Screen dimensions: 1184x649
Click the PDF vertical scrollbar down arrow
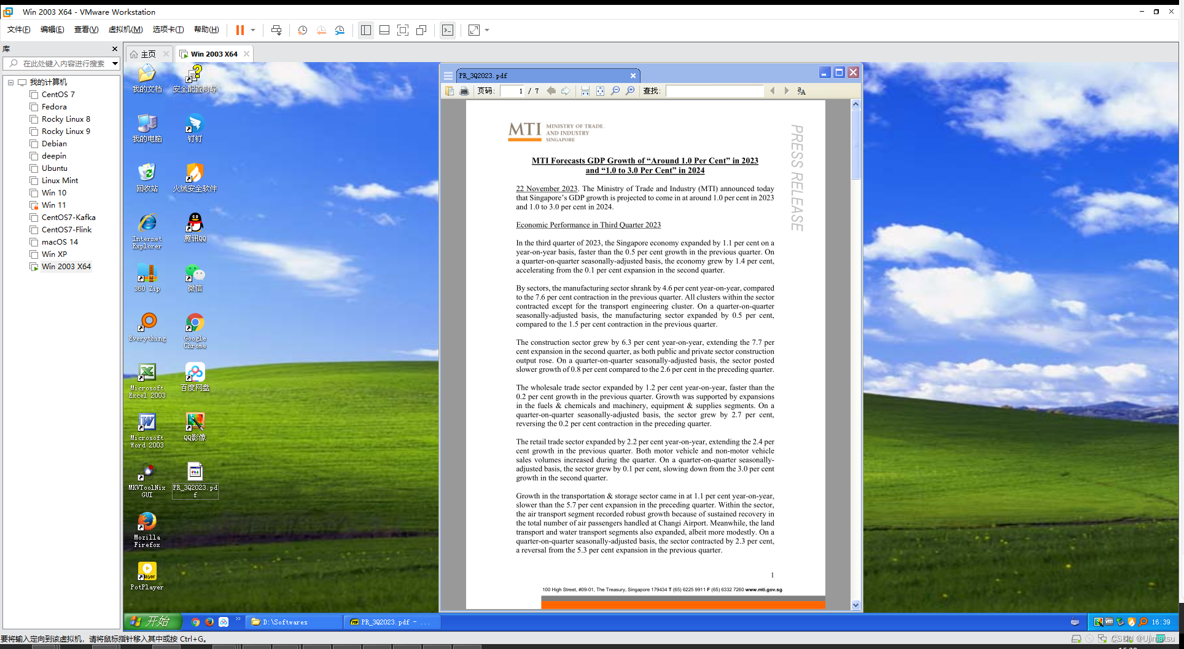tap(855, 605)
